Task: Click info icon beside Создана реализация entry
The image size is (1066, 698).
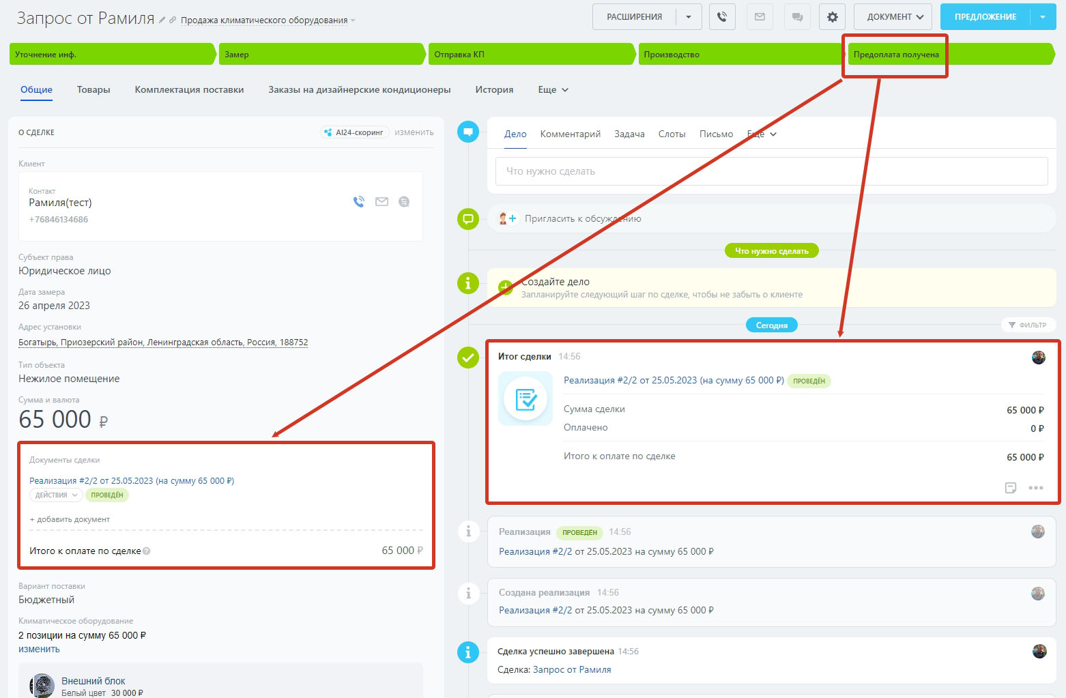Action: pyautogui.click(x=468, y=593)
